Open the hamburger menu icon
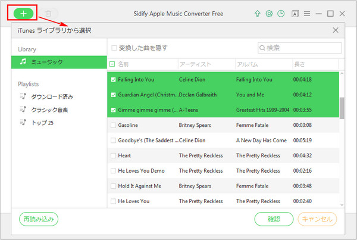The image size is (357, 240). pyautogui.click(x=306, y=13)
